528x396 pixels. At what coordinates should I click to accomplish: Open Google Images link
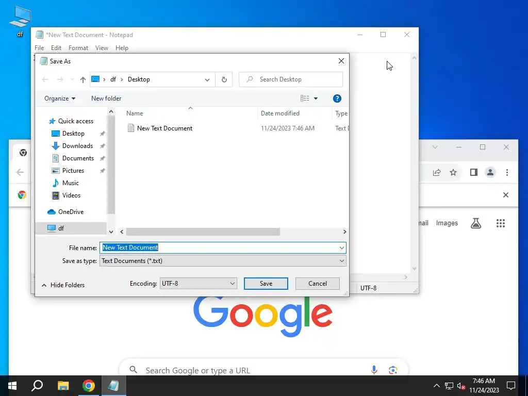tap(447, 223)
